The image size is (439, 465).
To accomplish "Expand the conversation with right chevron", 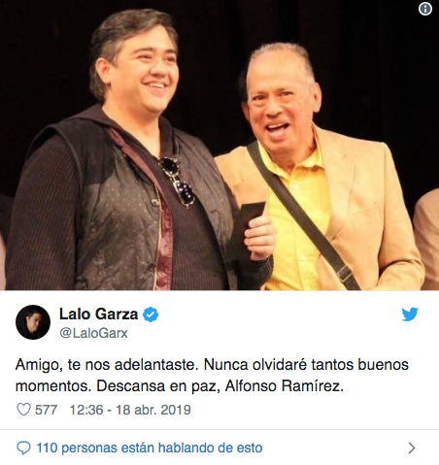I will point(412,448).
